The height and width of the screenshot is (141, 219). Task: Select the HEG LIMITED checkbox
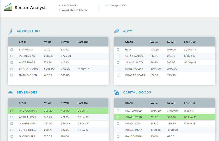click(118, 111)
